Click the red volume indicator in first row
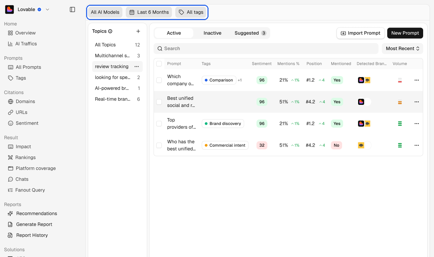The height and width of the screenshot is (257, 434). point(400,80)
